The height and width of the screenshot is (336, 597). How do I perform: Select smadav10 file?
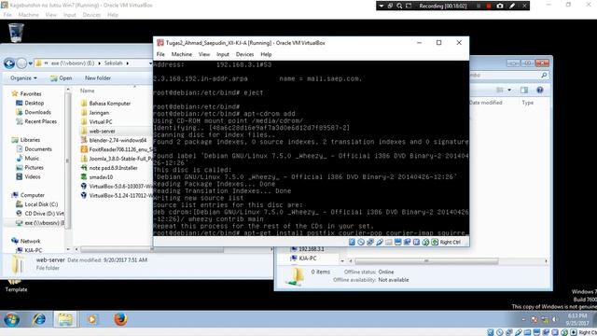point(97,177)
